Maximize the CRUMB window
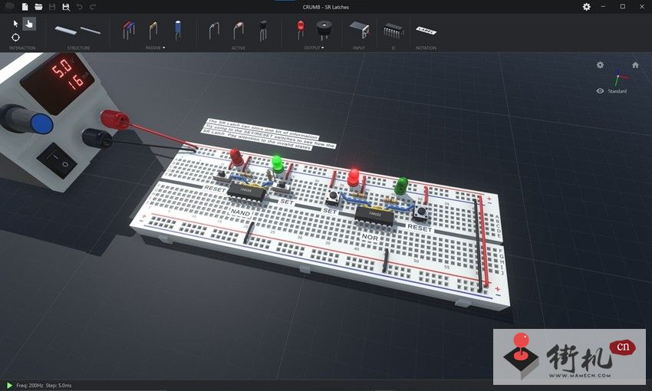This screenshot has height=391, width=652. (x=623, y=7)
